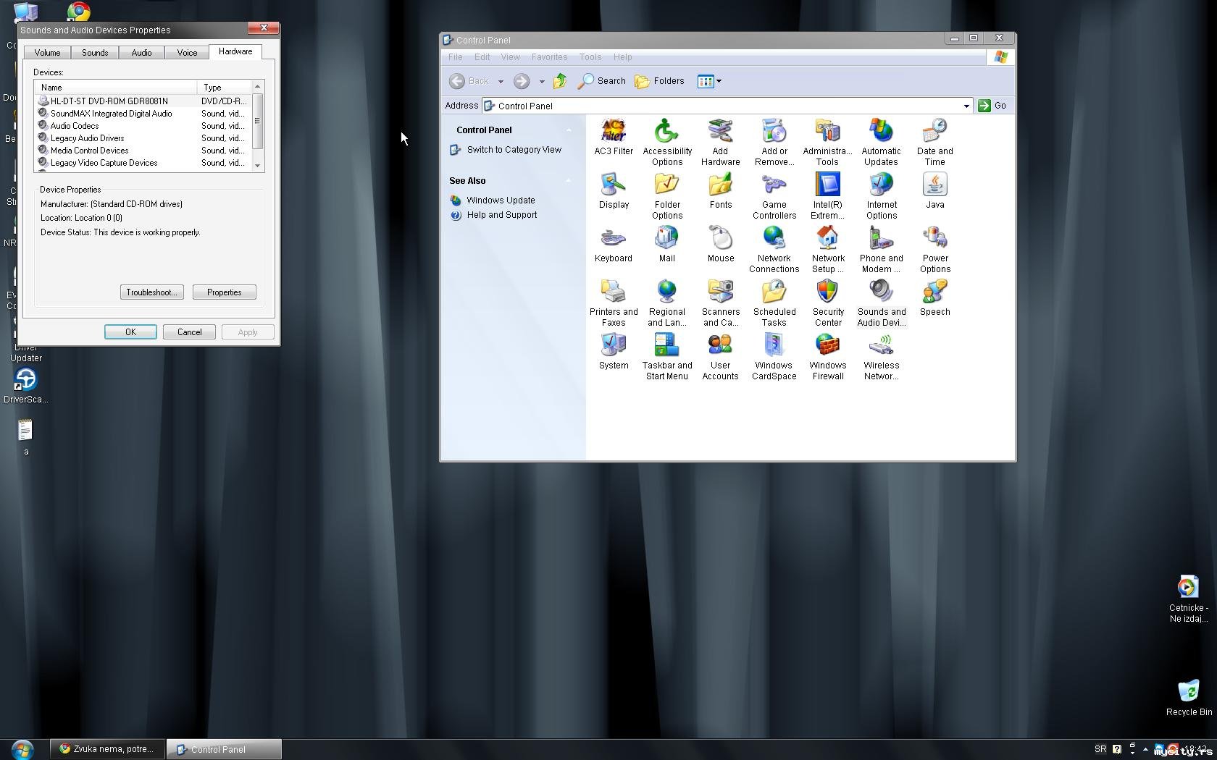Click Switch to Category View link
Screen dimensions: 1217x760
[x=514, y=150]
